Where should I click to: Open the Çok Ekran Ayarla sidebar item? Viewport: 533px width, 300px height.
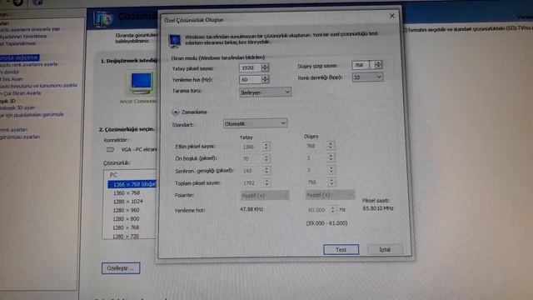(20, 92)
